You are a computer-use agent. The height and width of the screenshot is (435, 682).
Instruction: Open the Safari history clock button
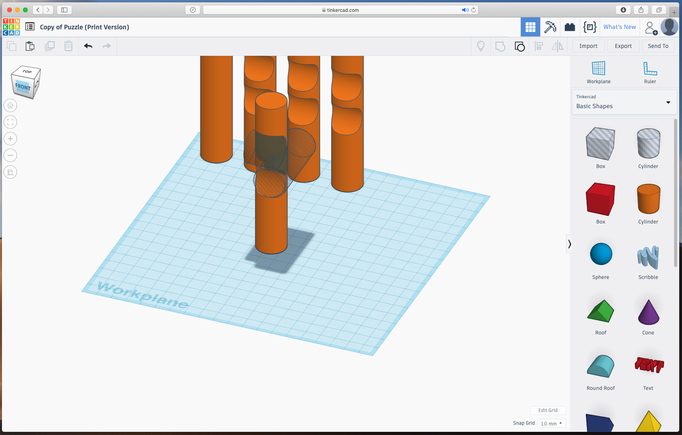pyautogui.click(x=192, y=10)
